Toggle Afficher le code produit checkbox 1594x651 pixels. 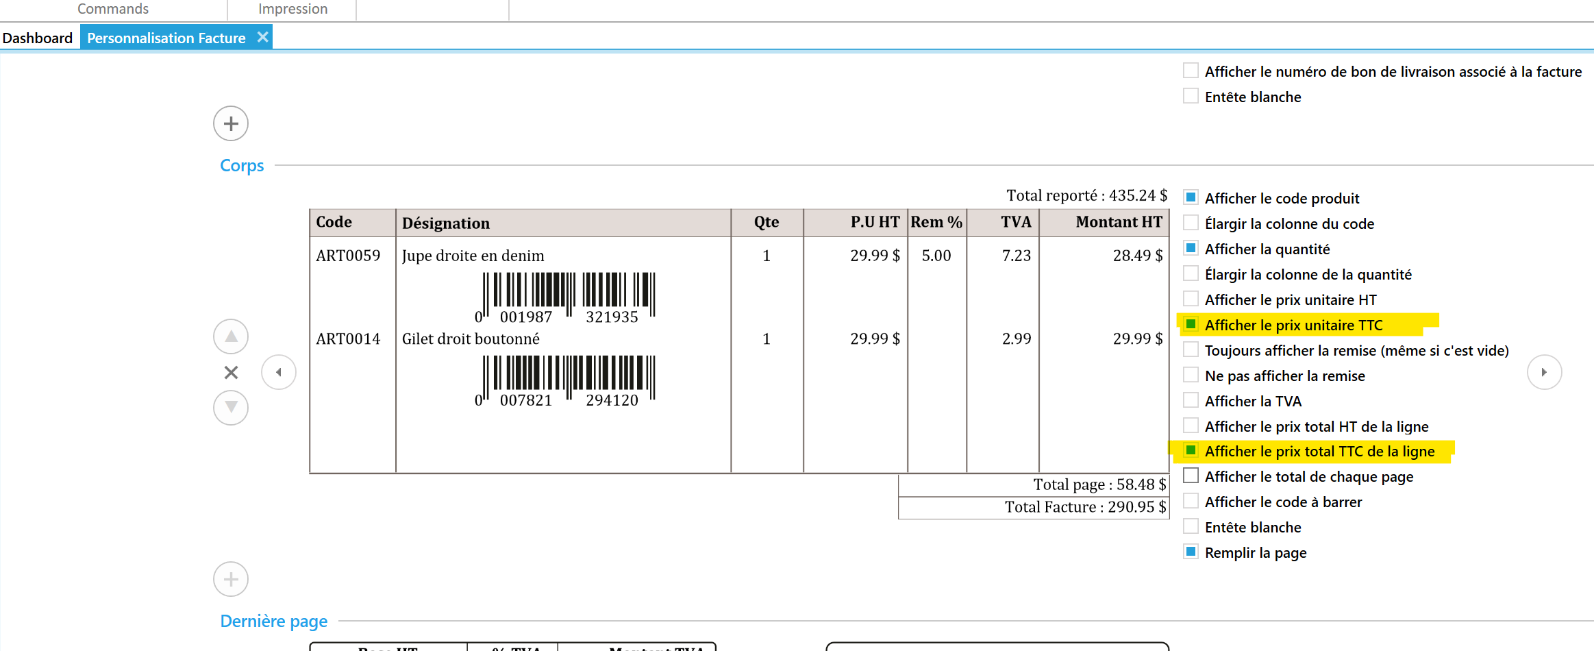tap(1191, 198)
